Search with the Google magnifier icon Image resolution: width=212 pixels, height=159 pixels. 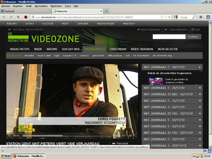pos(194,17)
